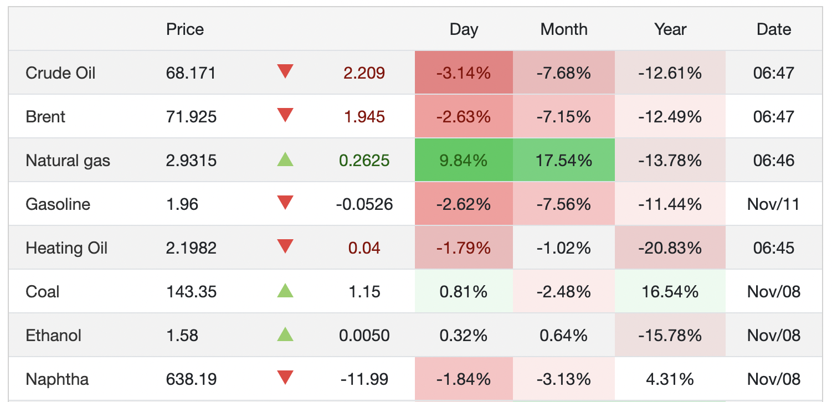Click the 06:45 time for Heating Oil

pyautogui.click(x=774, y=248)
